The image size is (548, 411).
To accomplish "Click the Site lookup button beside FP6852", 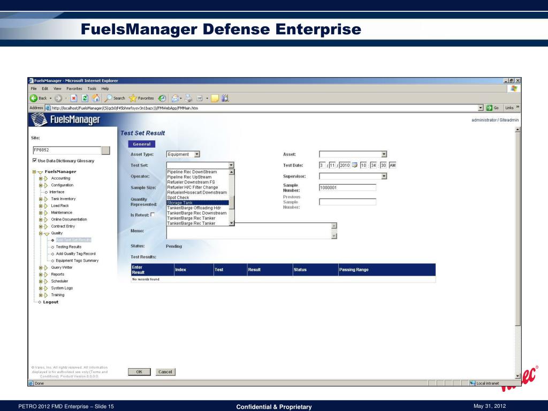I will click(x=105, y=150).
